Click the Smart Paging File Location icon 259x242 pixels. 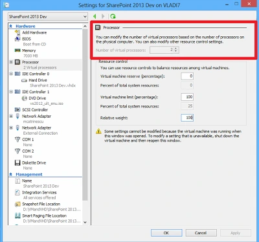click(x=17, y=215)
